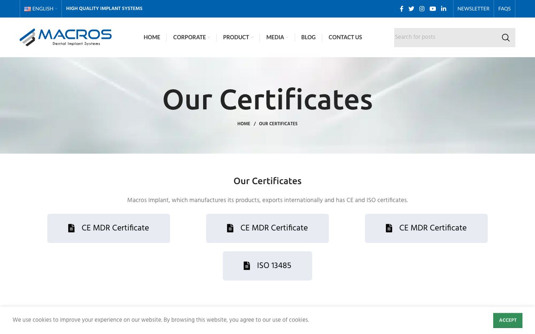Open the Facebook social icon
The height and width of the screenshot is (334, 535).
(402, 9)
